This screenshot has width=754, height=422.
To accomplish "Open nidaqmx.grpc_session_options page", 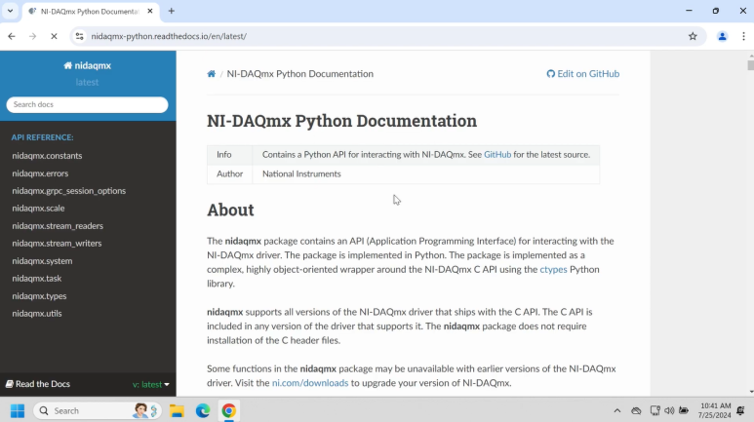I will 68,191.
